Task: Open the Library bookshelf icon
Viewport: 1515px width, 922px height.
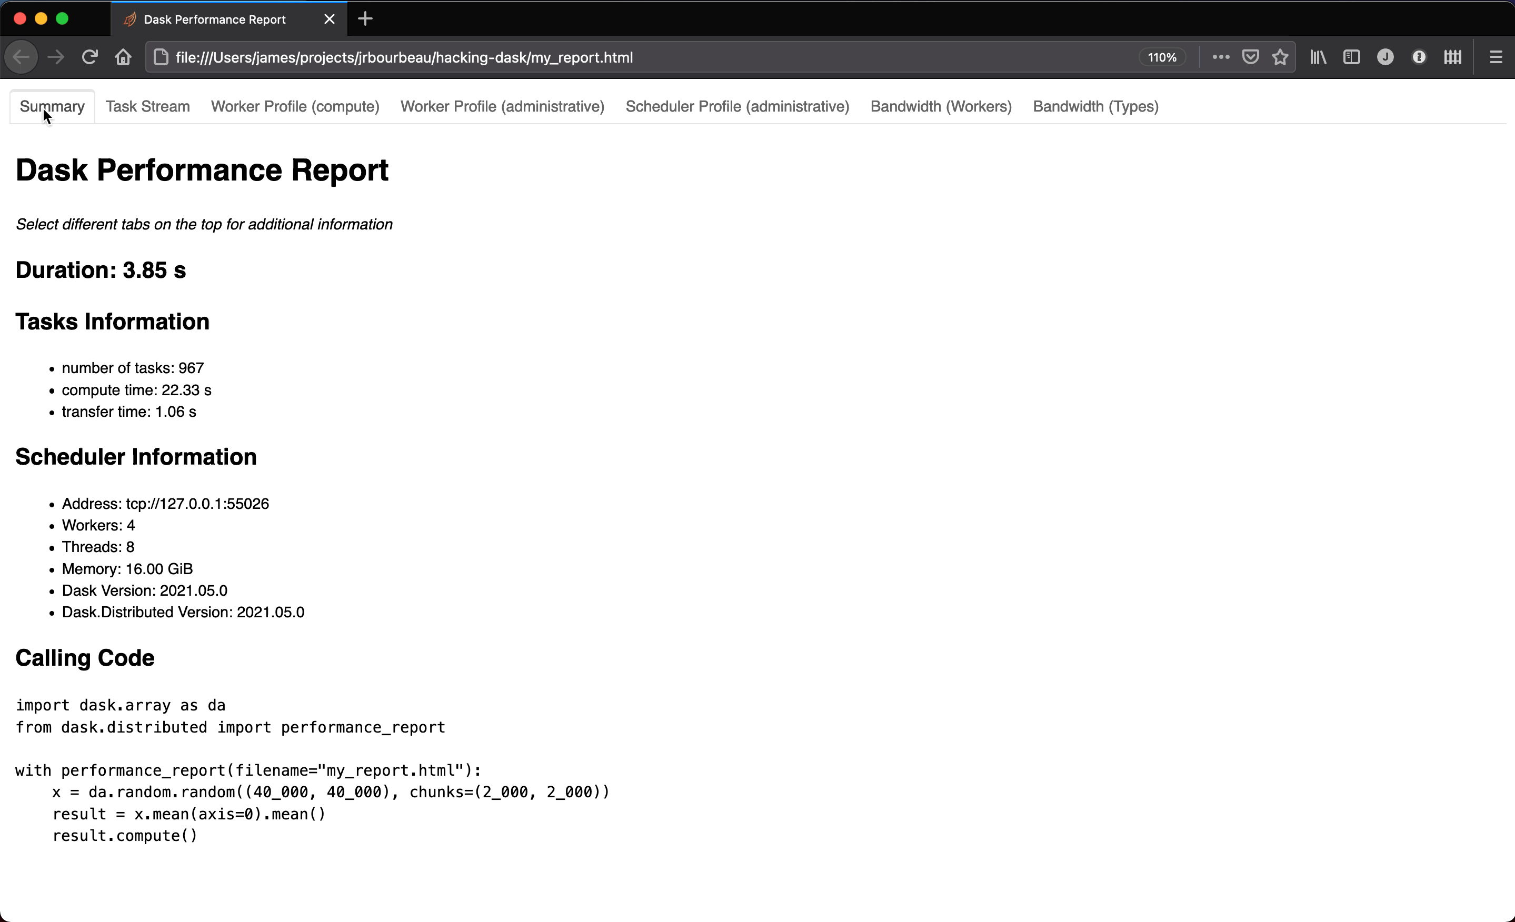Action: point(1318,57)
